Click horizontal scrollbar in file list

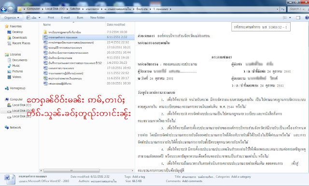click(x=71, y=171)
